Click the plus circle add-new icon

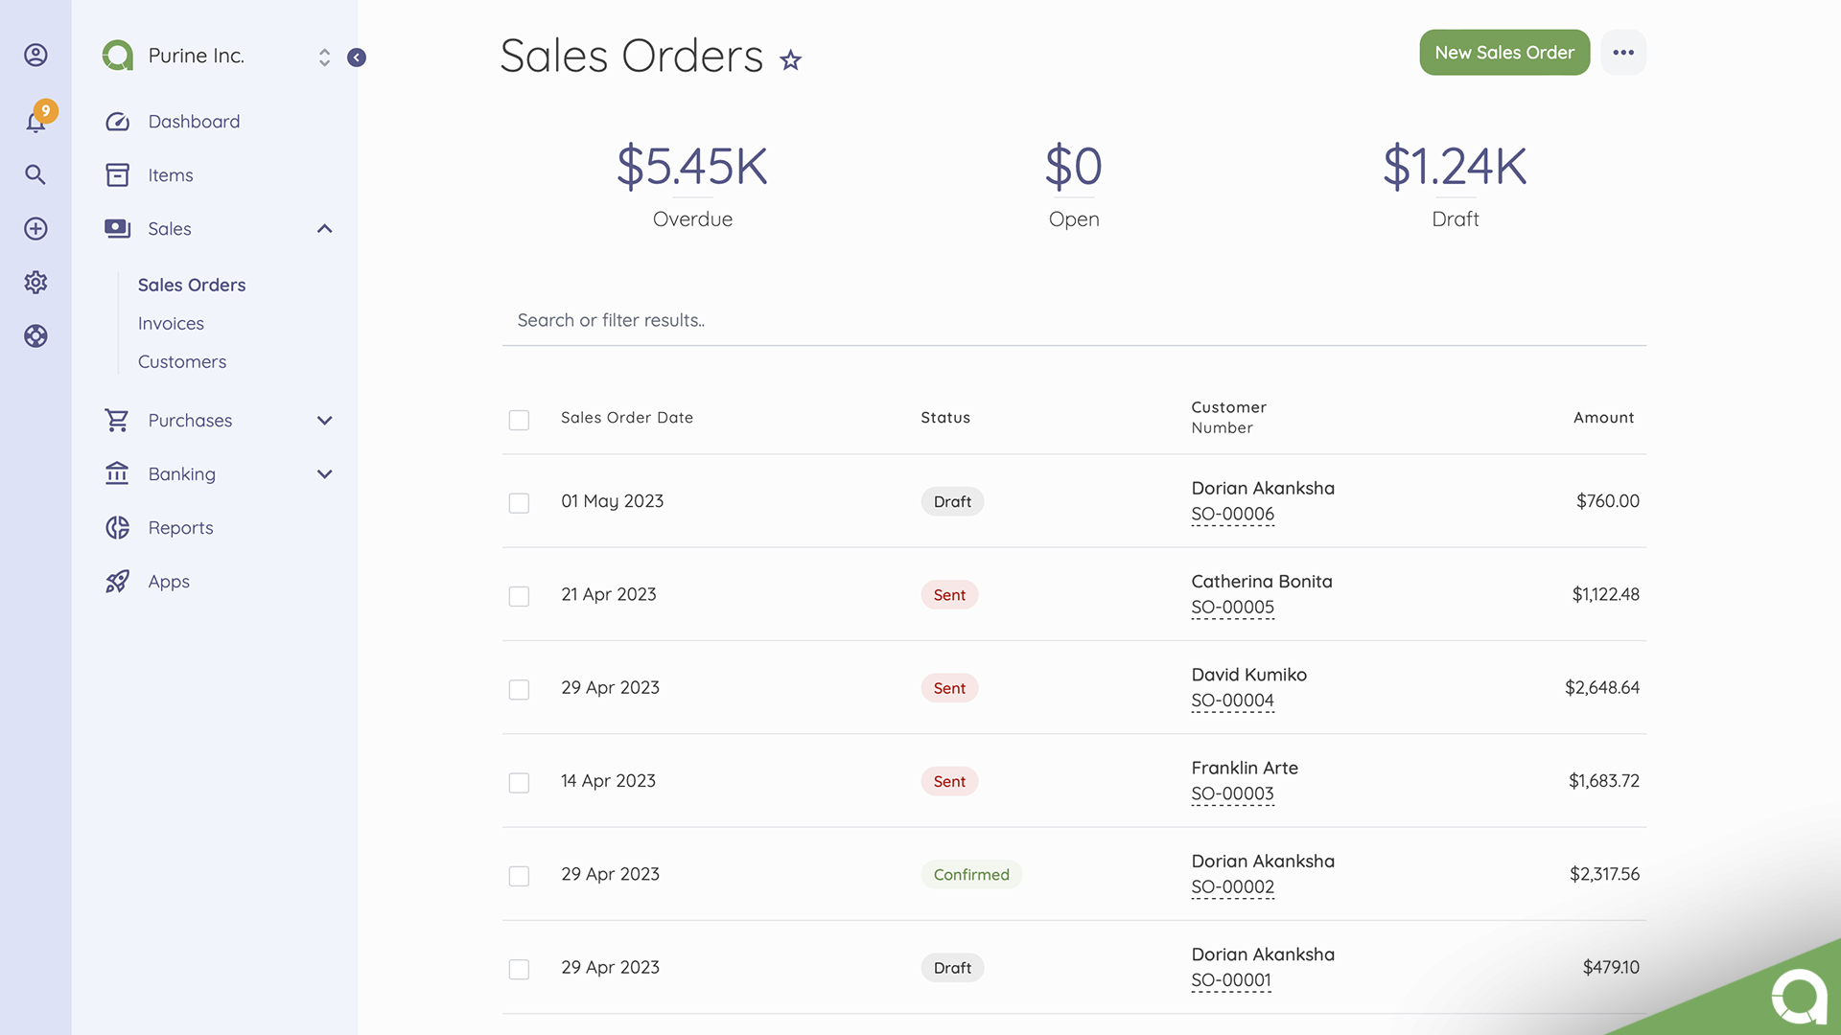pos(35,228)
